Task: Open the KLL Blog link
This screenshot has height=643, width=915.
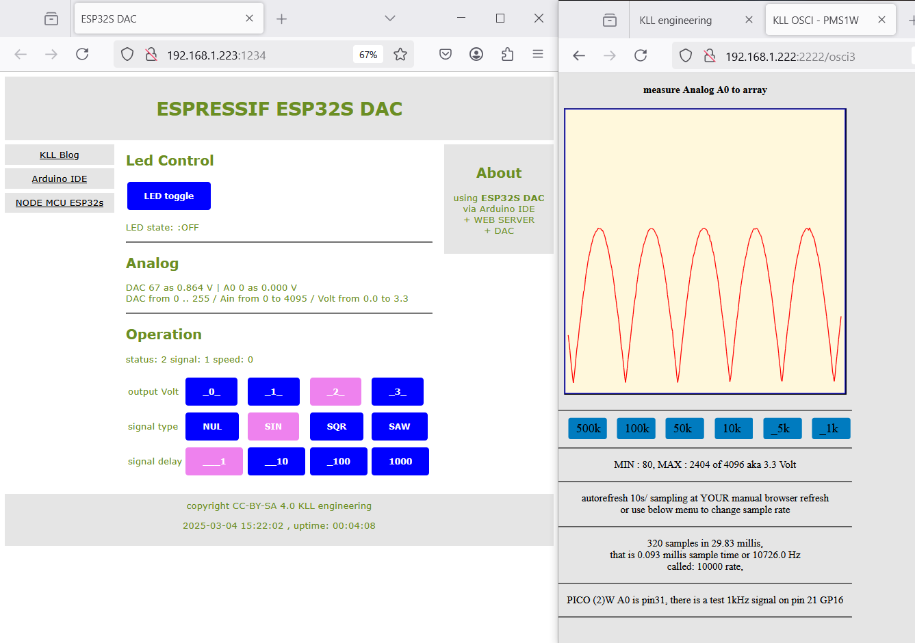Action: 60,155
